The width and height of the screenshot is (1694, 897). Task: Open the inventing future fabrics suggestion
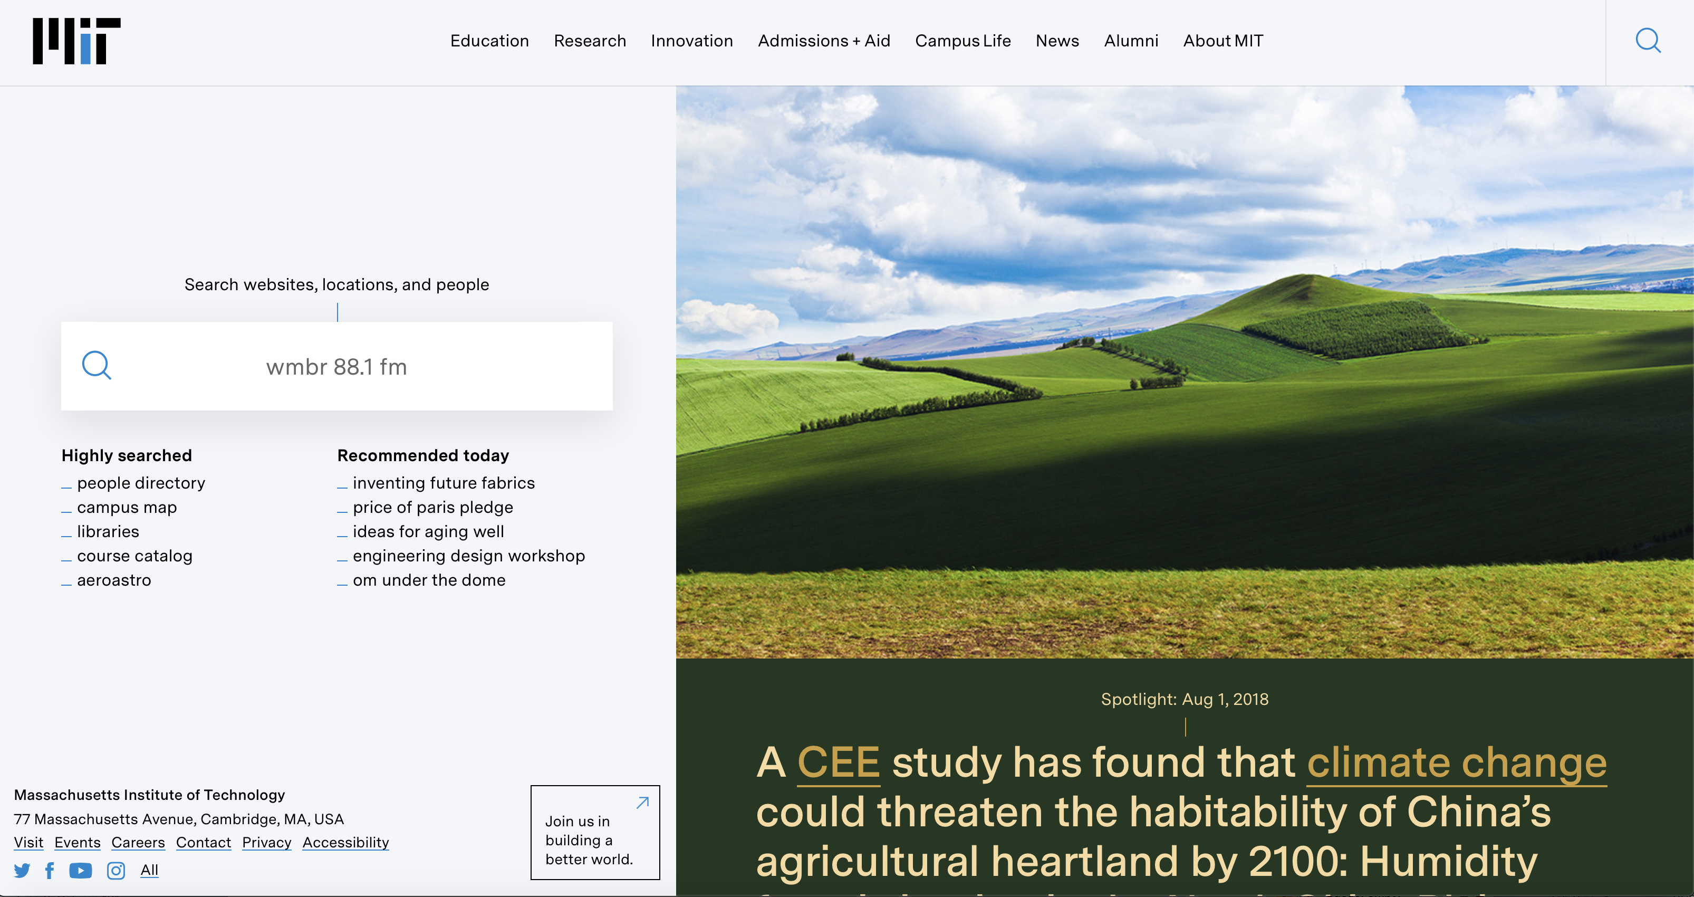click(x=444, y=482)
